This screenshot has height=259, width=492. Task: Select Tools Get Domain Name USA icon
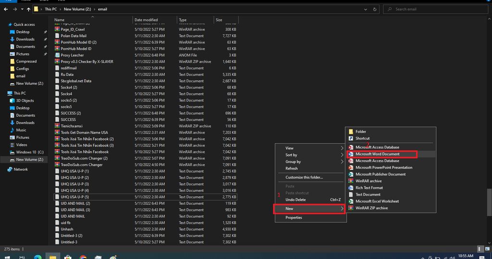(57, 132)
